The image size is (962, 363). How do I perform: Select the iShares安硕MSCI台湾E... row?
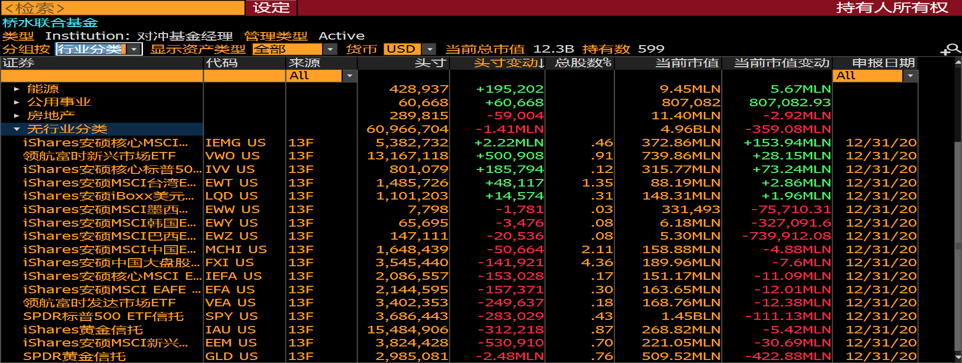[x=459, y=183]
